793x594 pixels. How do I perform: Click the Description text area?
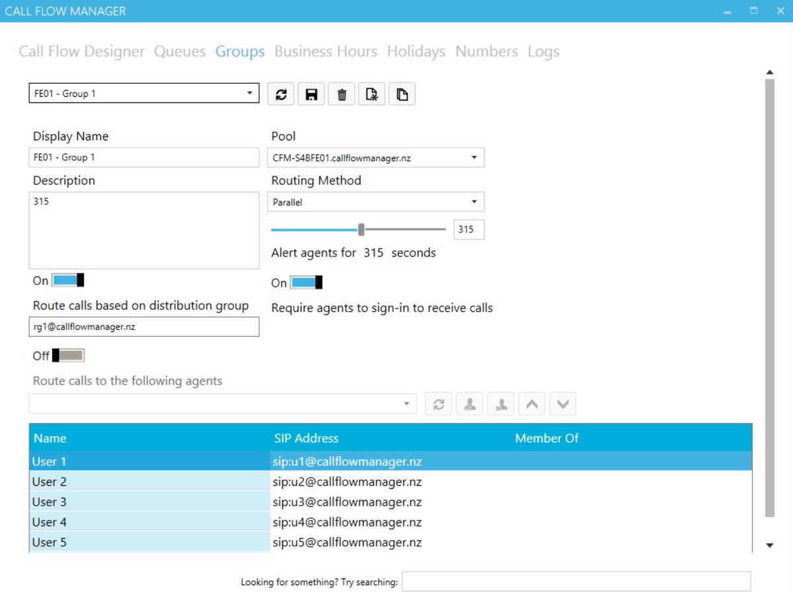(x=144, y=231)
